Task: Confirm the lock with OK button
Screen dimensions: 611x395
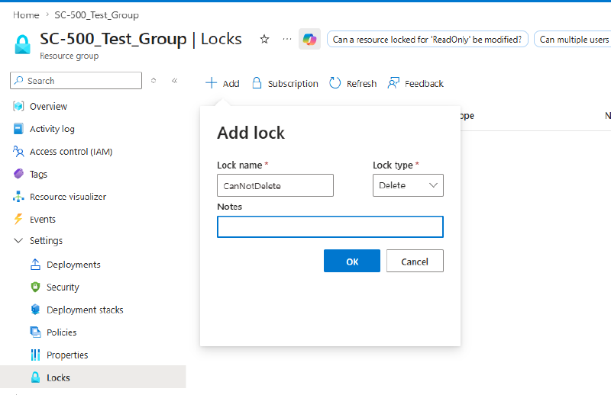Action: (352, 261)
